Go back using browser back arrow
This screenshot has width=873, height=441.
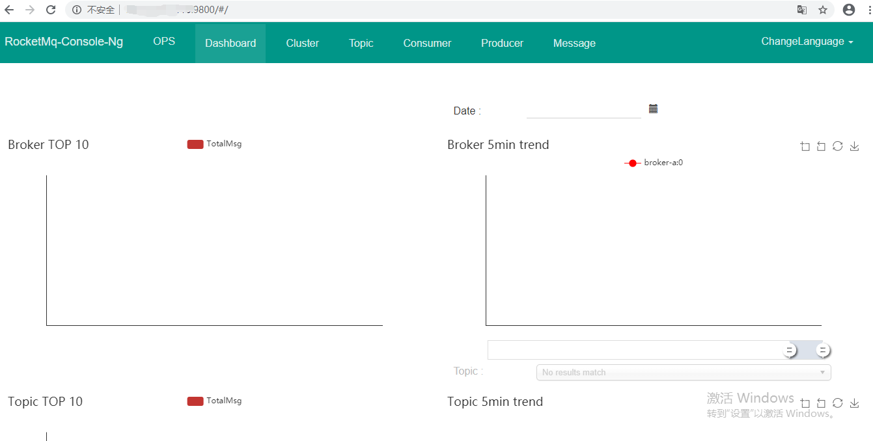(9, 10)
